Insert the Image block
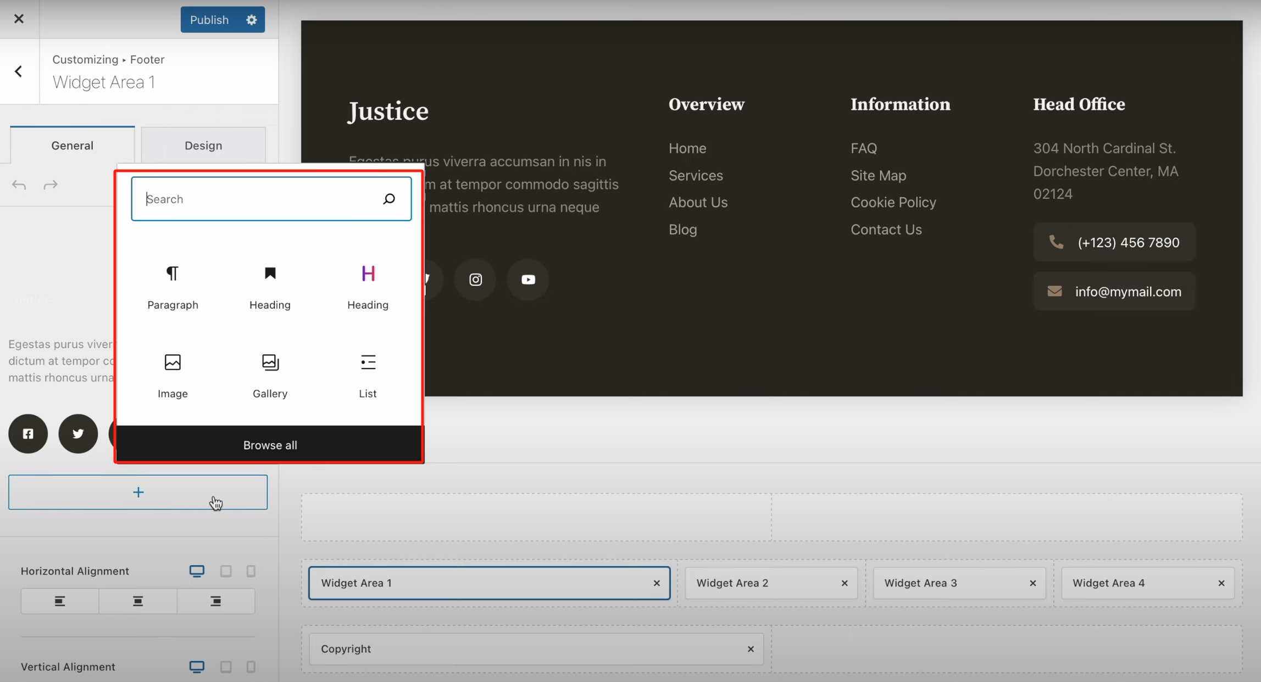This screenshot has width=1261, height=682. (173, 374)
